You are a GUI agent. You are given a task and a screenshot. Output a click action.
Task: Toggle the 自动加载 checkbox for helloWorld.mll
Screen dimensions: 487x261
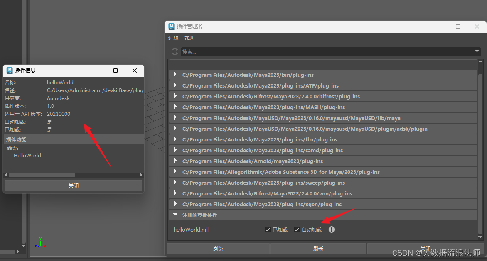click(x=297, y=230)
